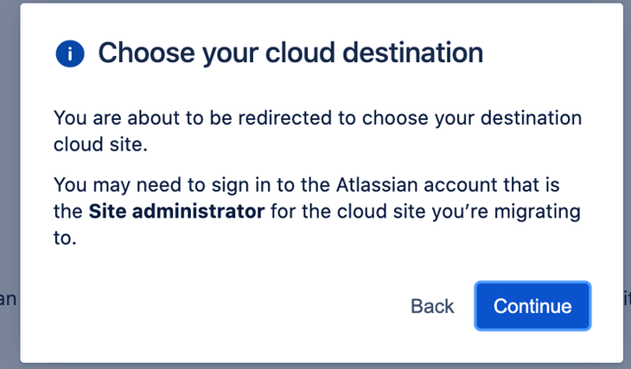
Task: Go back with the Back button
Action: click(x=432, y=306)
